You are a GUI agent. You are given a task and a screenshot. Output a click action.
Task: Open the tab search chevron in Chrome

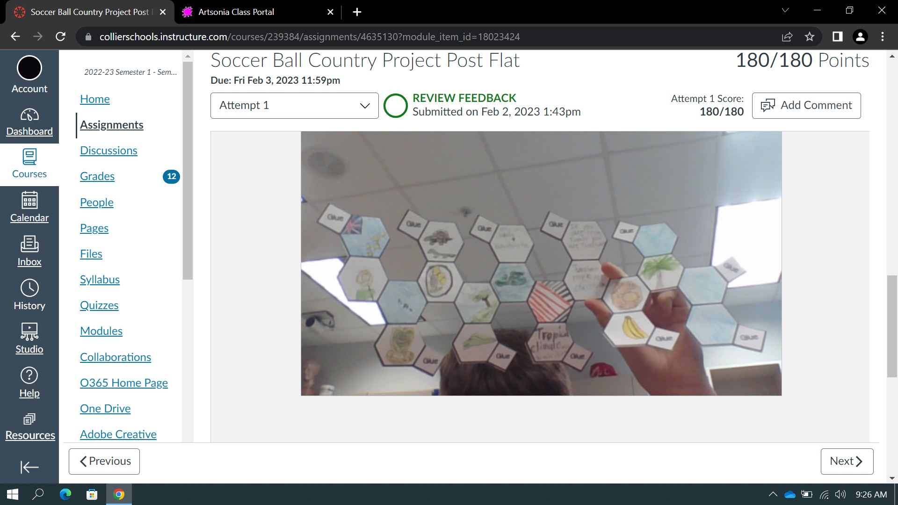pyautogui.click(x=785, y=10)
